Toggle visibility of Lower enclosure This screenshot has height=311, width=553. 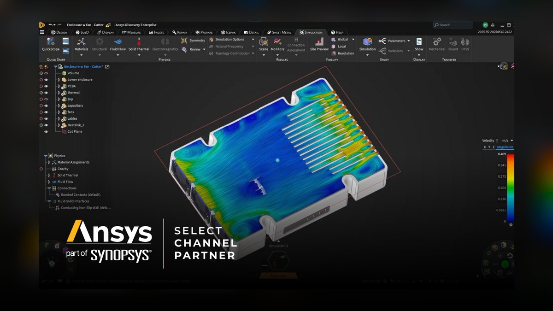click(46, 80)
